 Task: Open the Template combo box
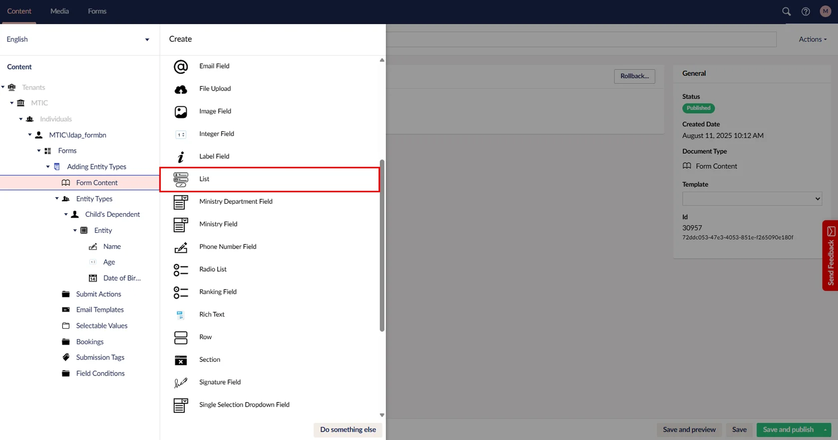752,199
